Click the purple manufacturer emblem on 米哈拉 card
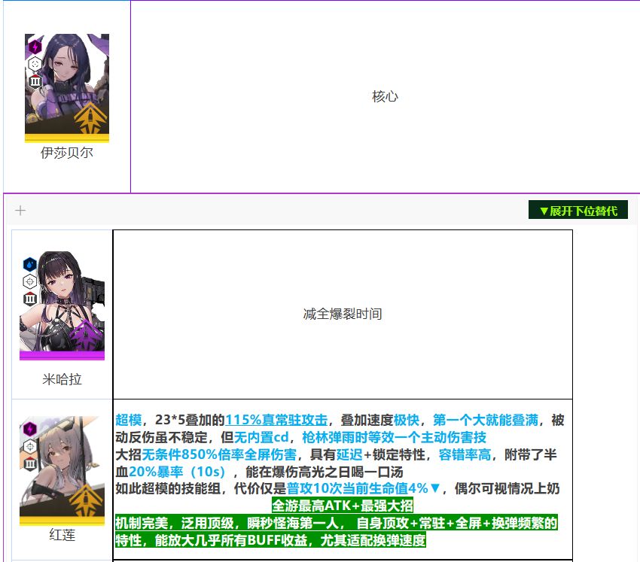 (x=86, y=336)
